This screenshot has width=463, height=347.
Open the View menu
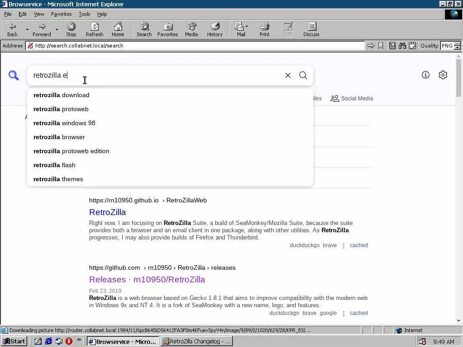pos(39,14)
